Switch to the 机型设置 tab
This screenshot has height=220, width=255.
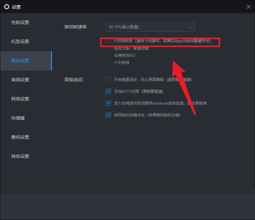click(20, 41)
